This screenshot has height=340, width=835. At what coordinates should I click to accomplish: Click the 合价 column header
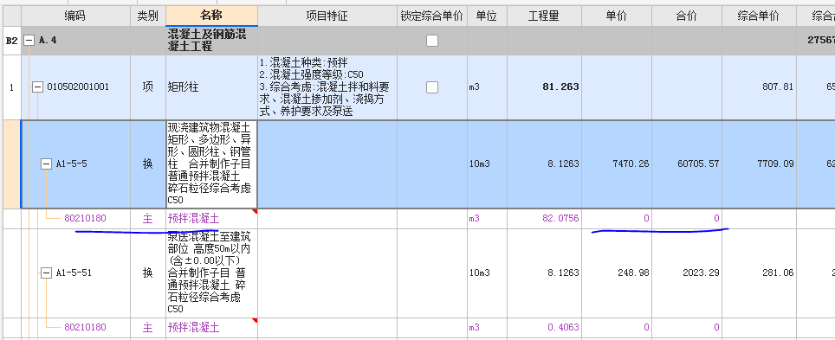point(687,16)
